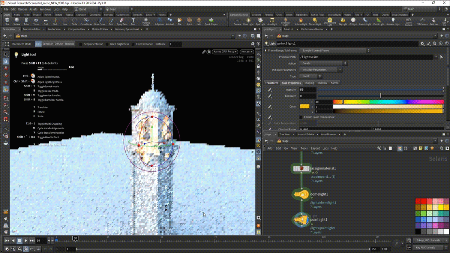Select the Spray Paint shelf tool
The width and height of the screenshot is (450, 253).
click(122, 21)
